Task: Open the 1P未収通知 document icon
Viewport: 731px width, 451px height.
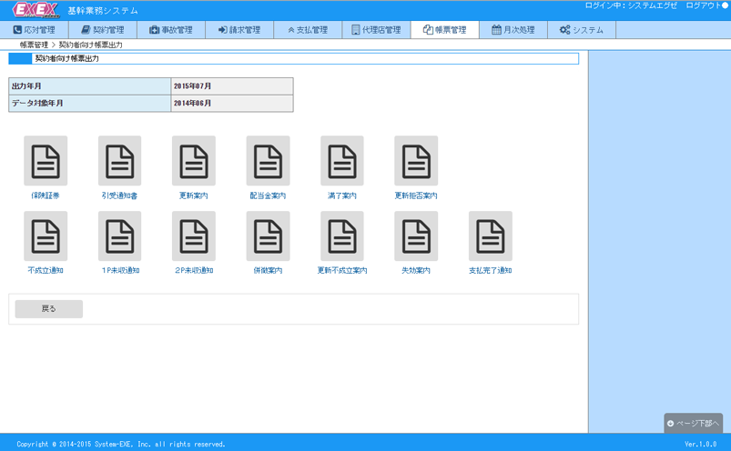Action: [120, 236]
